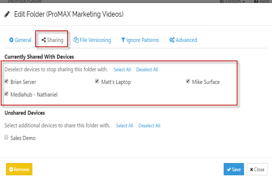The height and width of the screenshot is (179, 272).
Task: Click the X icon on Close button
Action: point(252,169)
